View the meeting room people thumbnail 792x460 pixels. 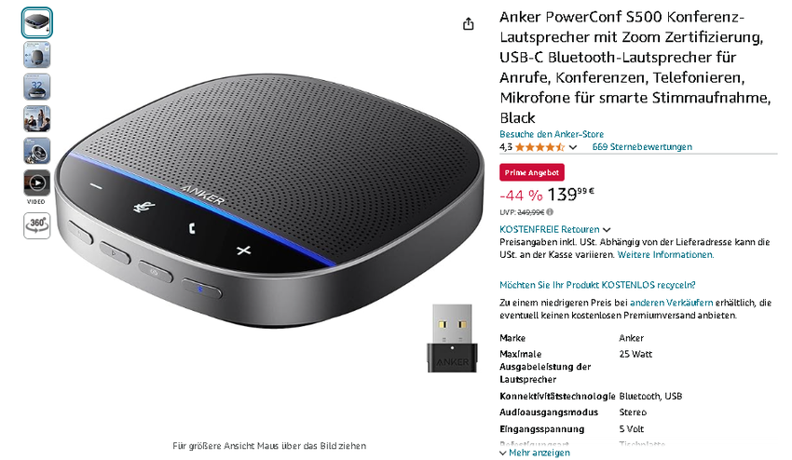[37, 118]
